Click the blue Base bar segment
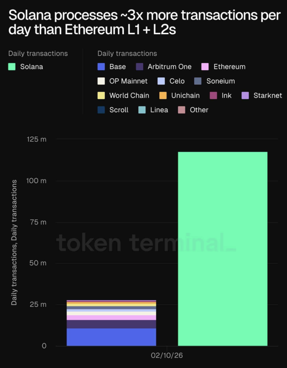Image resolution: width=287 pixels, height=368 pixels. [111, 337]
